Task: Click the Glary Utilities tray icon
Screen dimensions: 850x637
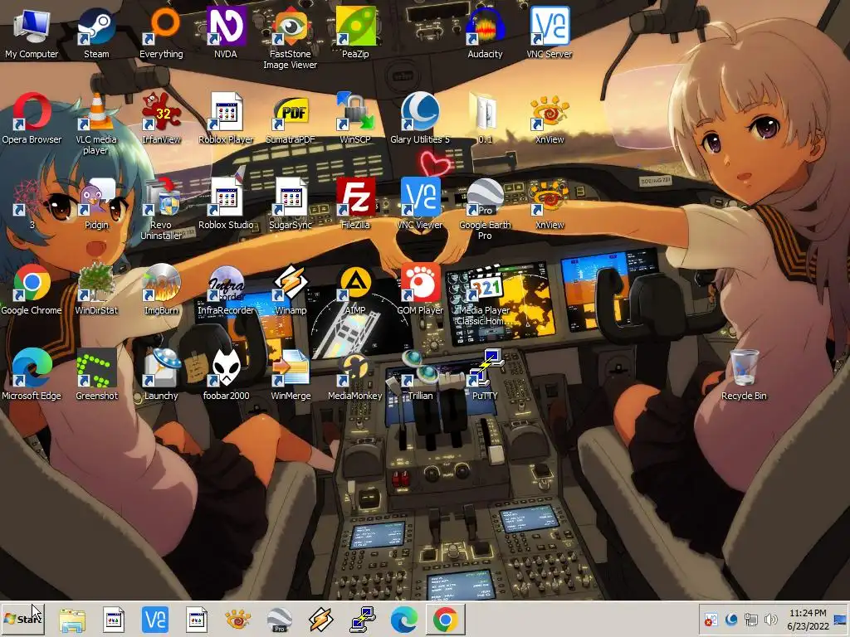Action: click(x=730, y=619)
